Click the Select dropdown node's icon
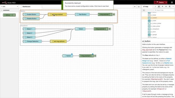The height and width of the screenshot is (98, 175). click(x=77, y=29)
